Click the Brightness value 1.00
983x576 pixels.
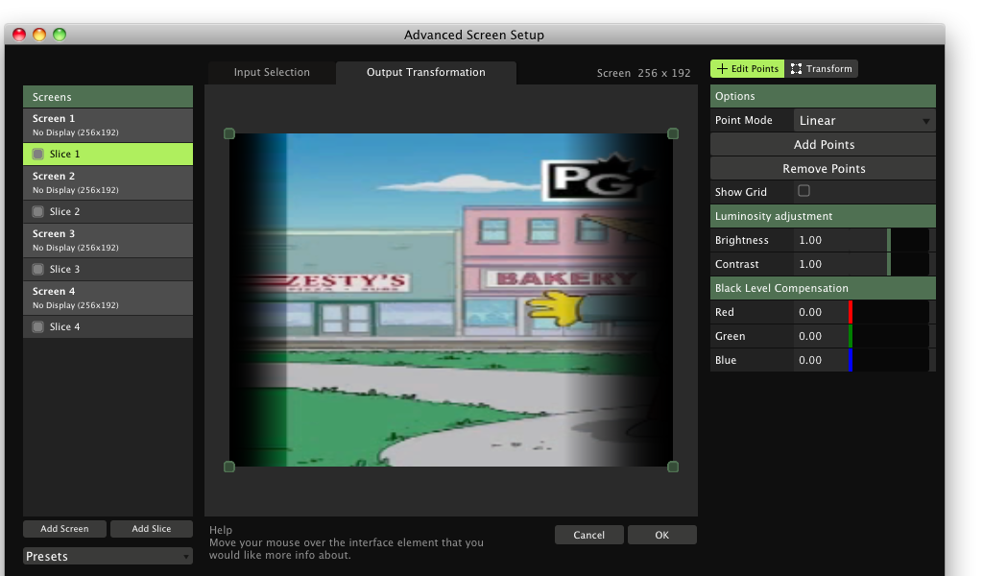(x=810, y=240)
